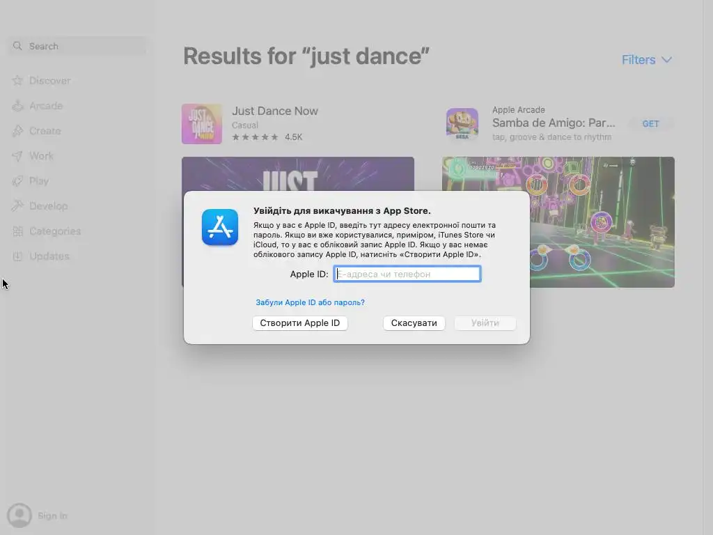The width and height of the screenshot is (713, 535).
Task: Open the Updates page
Action: pyautogui.click(x=49, y=256)
